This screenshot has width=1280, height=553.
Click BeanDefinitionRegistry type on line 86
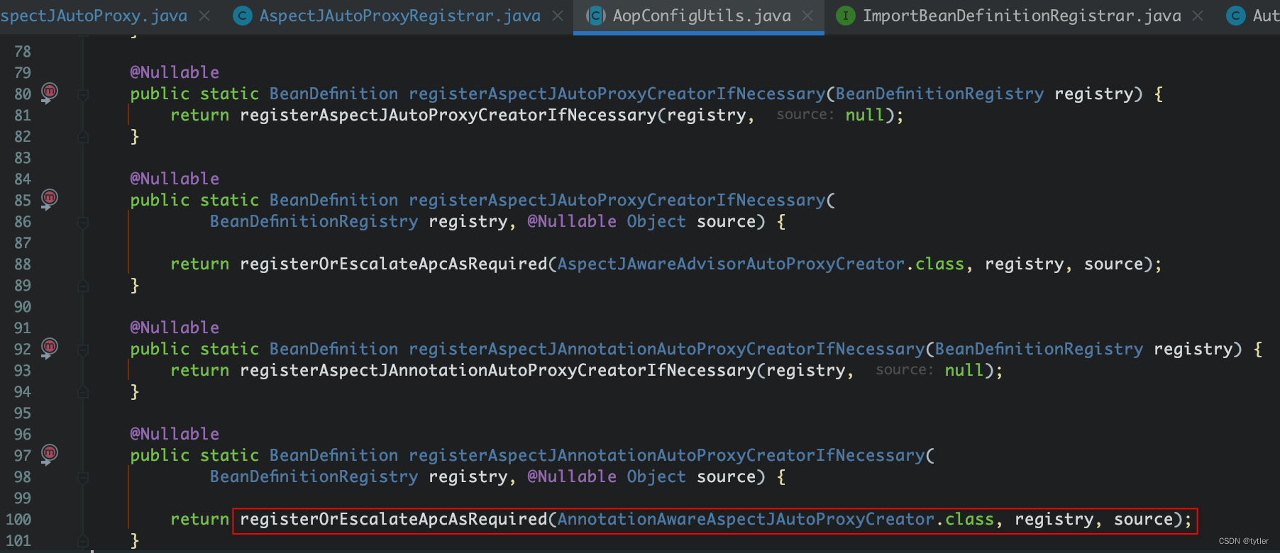click(x=314, y=221)
